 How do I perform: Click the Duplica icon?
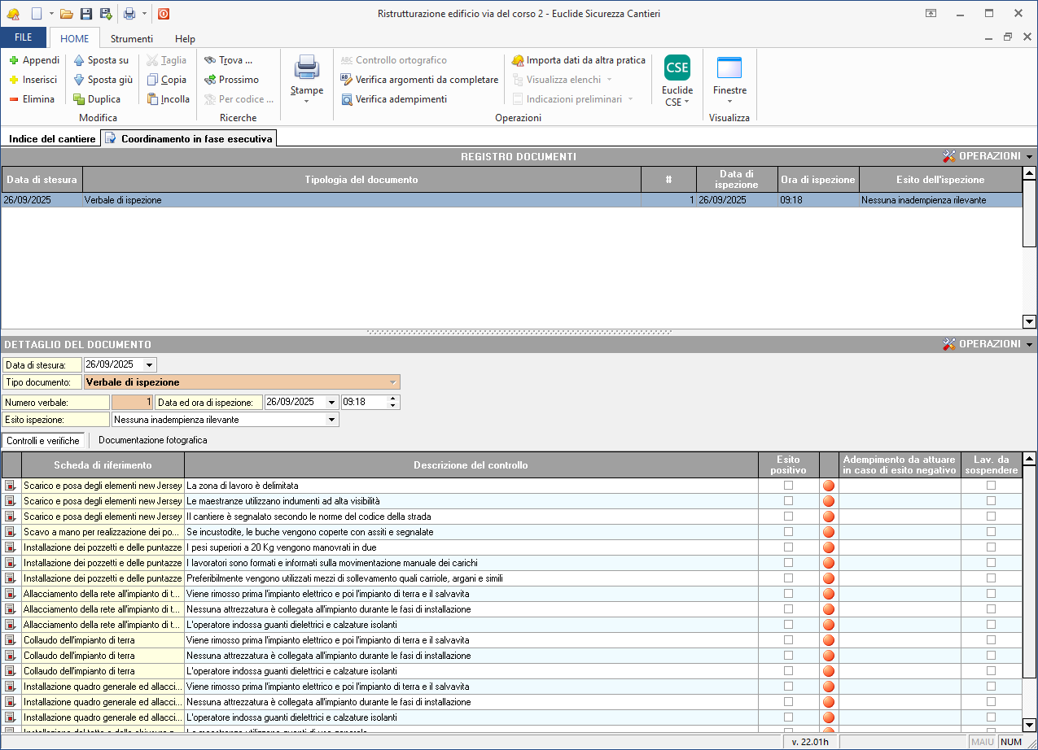click(79, 99)
